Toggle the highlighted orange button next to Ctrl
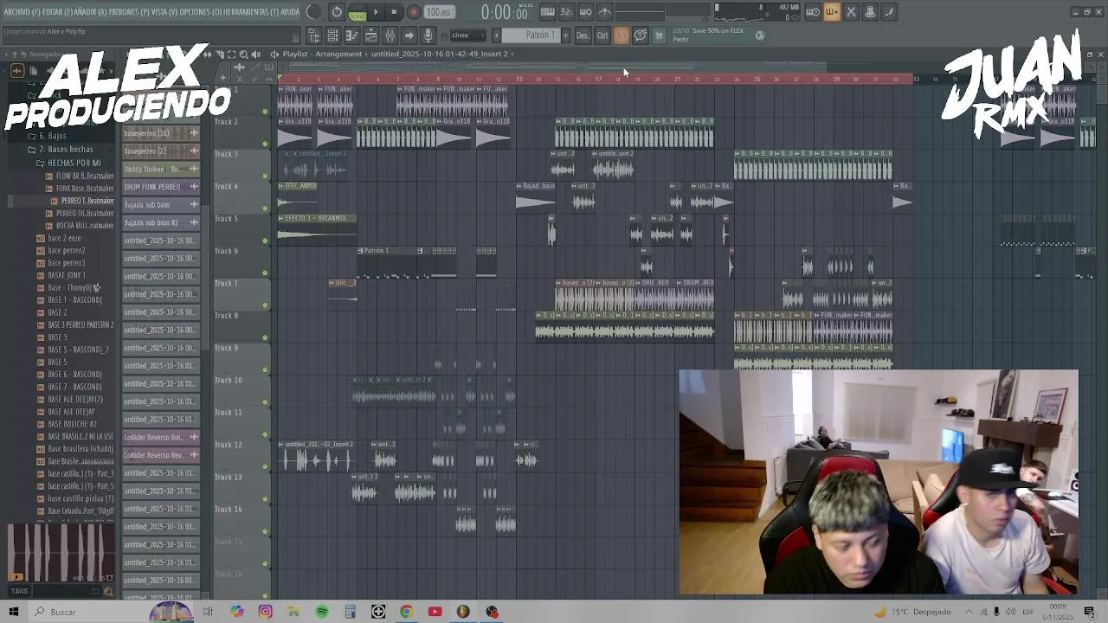Screen dimensions: 1108x623 pos(622,35)
